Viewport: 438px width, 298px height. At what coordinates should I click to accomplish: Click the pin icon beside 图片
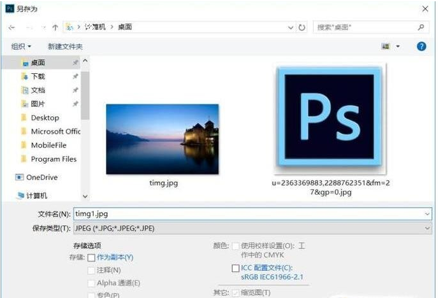[x=75, y=104]
